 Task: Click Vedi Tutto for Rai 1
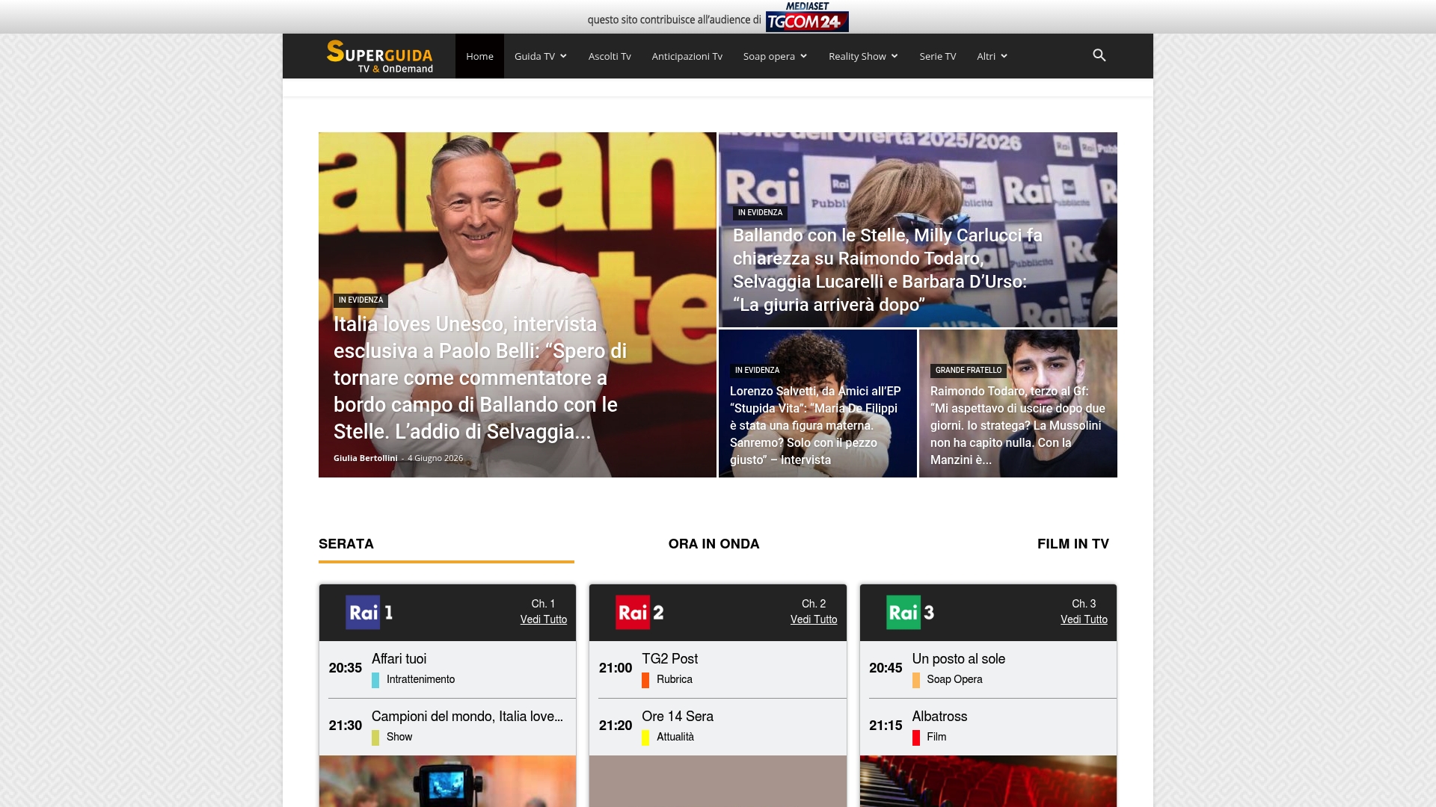click(x=544, y=619)
